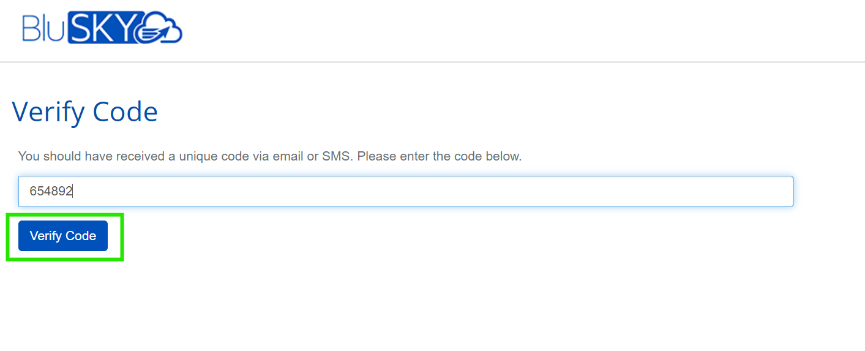Click the word "SMS" in the instructions
865x351 pixels.
(x=337, y=156)
